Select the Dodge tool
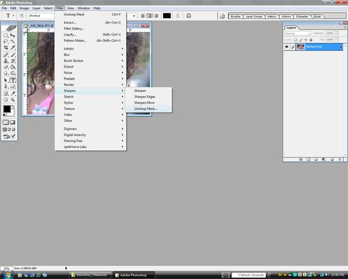Viewport: 348px width, 279px height. click(13, 73)
